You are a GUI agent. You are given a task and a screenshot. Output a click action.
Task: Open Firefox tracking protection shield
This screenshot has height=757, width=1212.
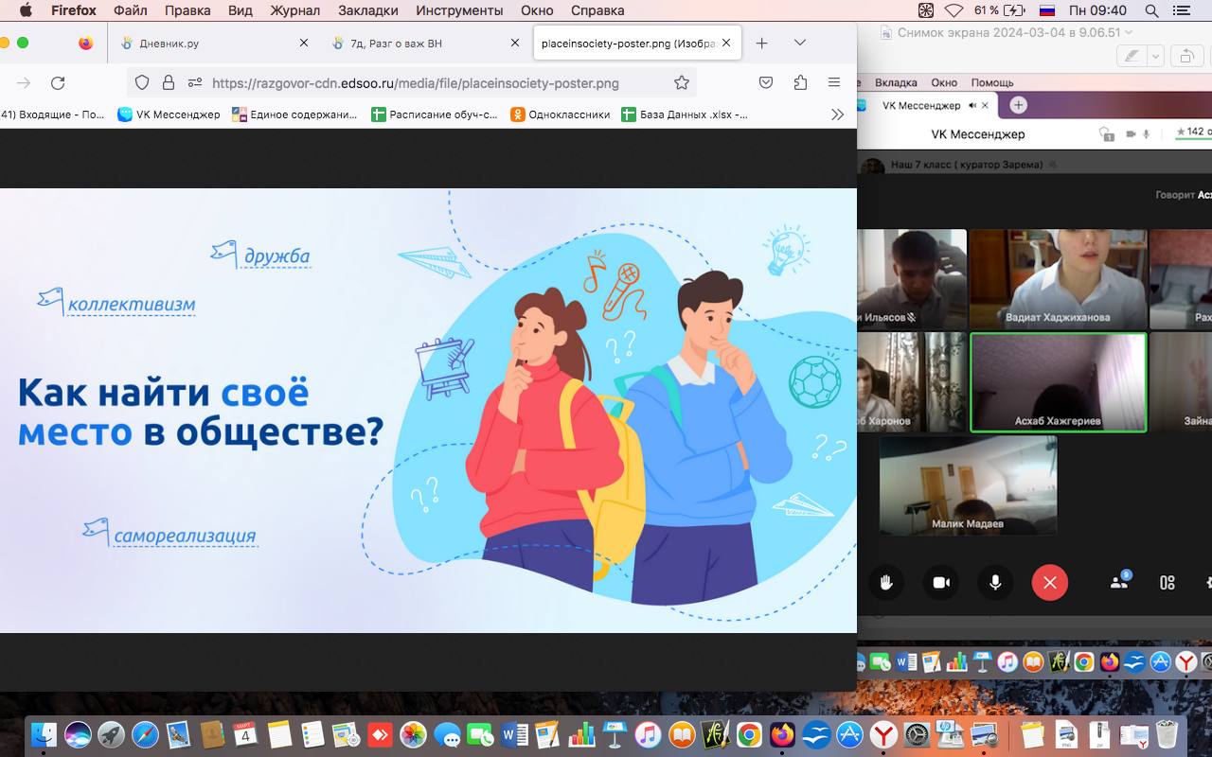(142, 82)
